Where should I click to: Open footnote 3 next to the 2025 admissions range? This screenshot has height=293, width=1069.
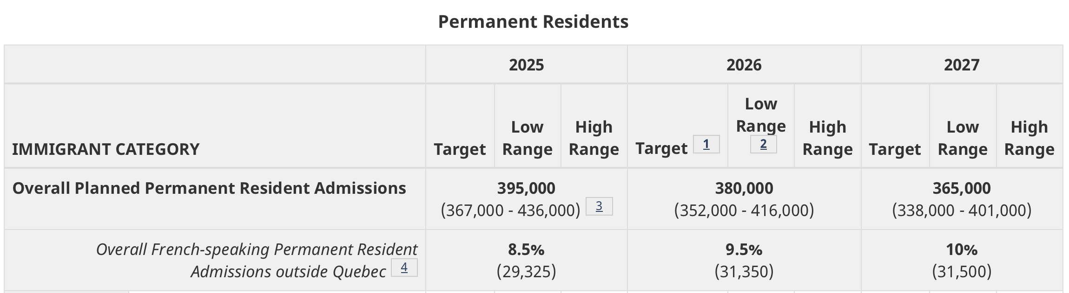599,206
